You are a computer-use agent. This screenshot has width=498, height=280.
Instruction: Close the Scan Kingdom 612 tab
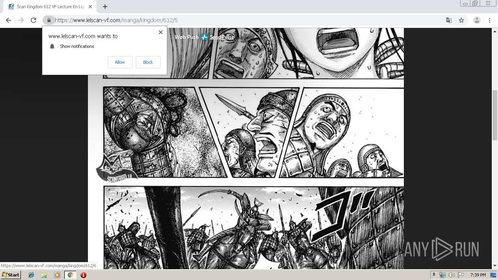(90, 7)
